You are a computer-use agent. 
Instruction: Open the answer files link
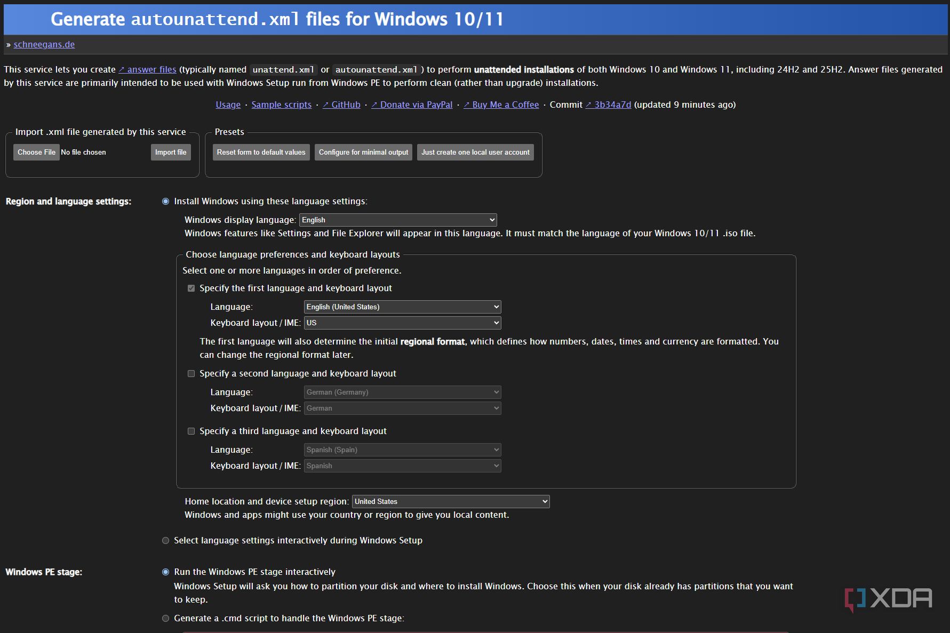point(147,69)
